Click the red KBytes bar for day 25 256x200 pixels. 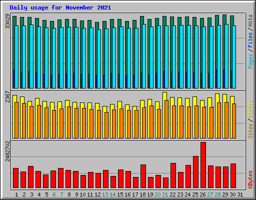[x=195, y=172]
